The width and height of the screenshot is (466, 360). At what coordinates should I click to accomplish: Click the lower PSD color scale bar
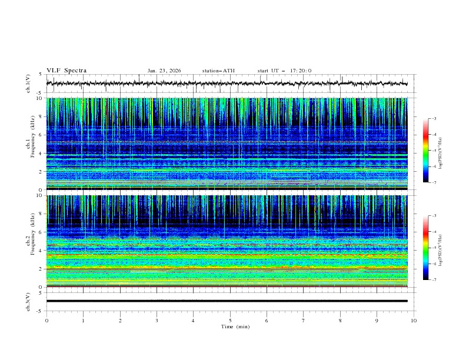425,248
